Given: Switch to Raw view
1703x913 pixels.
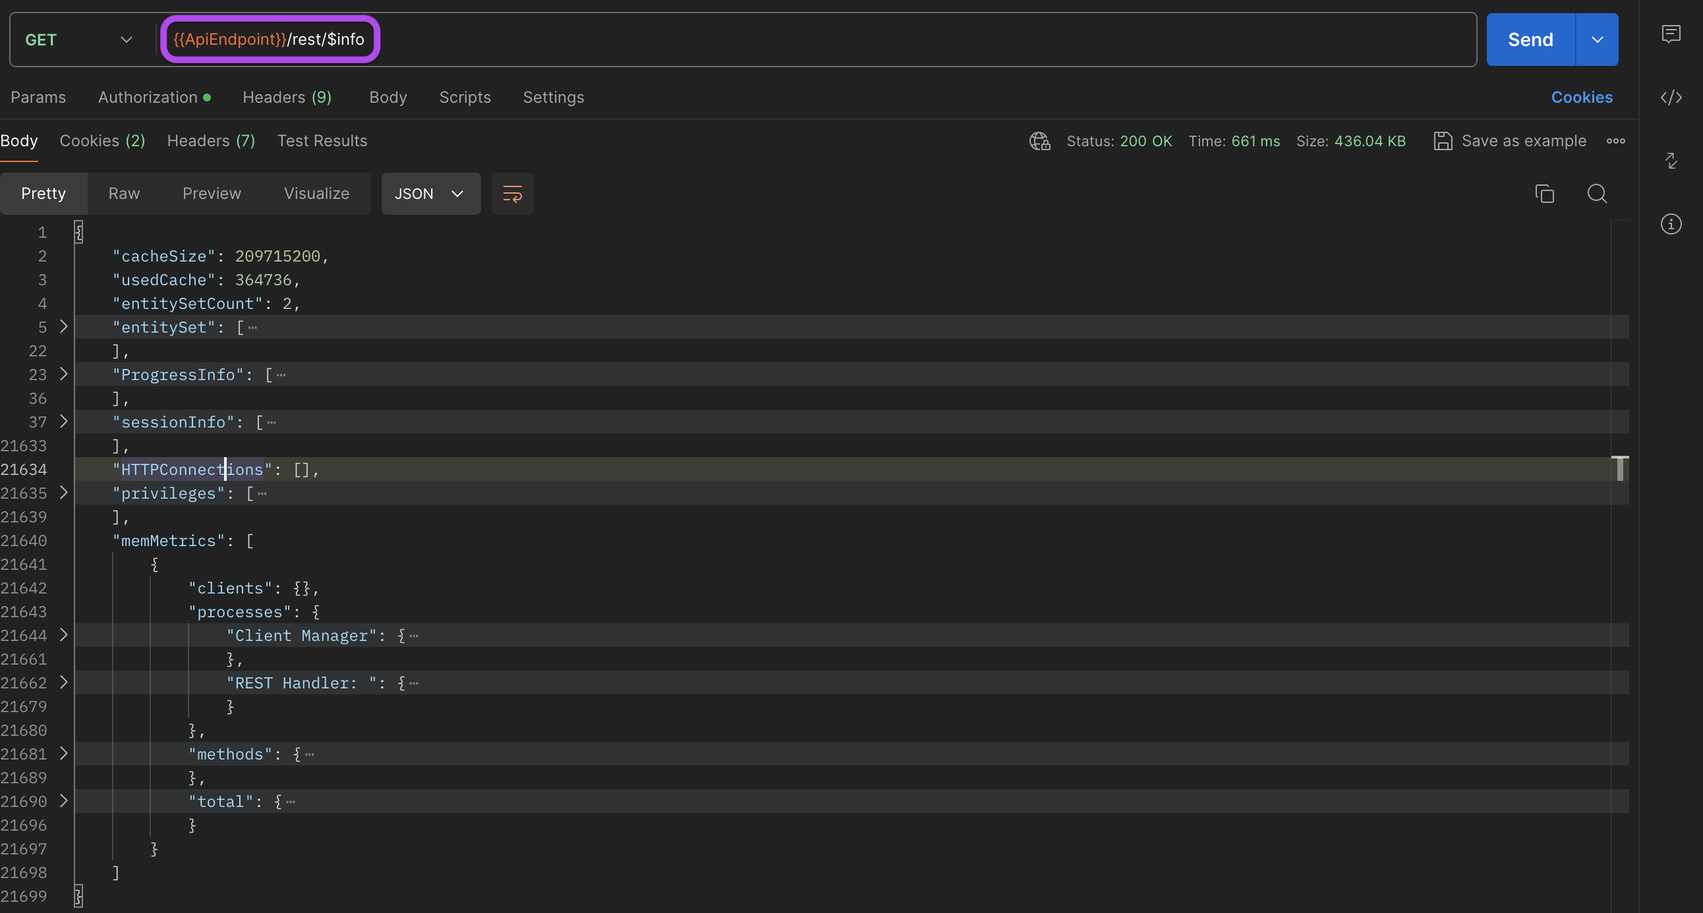Looking at the screenshot, I should click(x=125, y=194).
